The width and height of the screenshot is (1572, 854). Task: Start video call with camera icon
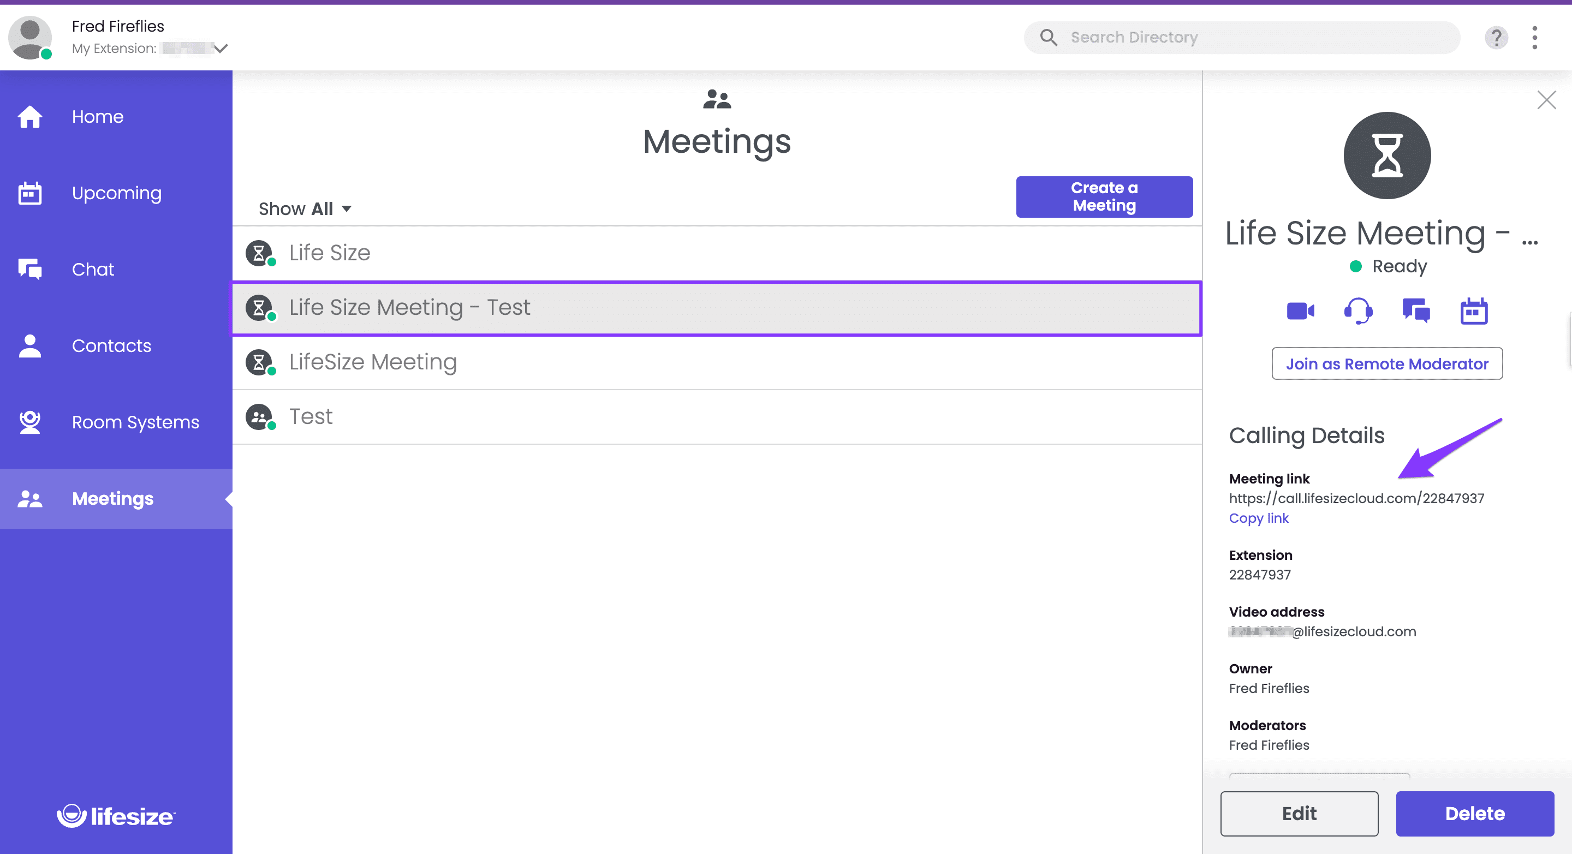pos(1300,311)
